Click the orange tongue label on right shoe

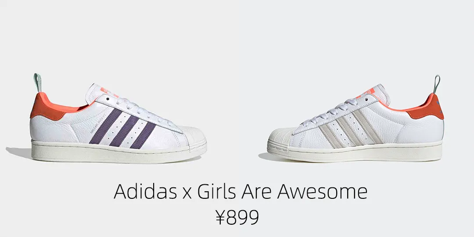click(370, 91)
